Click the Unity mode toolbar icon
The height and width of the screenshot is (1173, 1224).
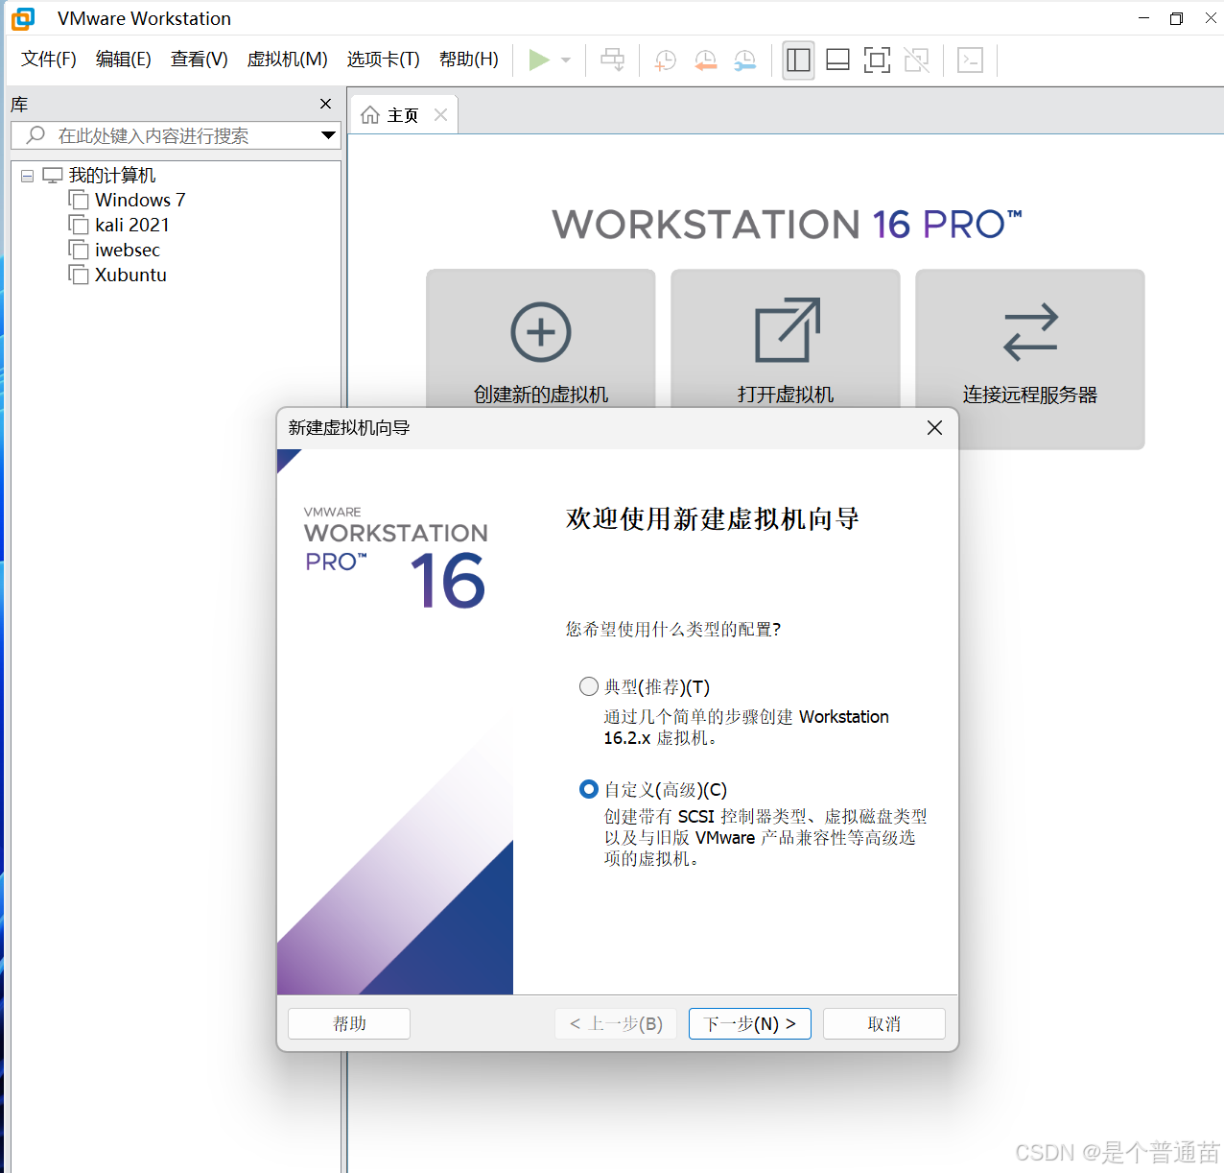pyautogui.click(x=917, y=60)
